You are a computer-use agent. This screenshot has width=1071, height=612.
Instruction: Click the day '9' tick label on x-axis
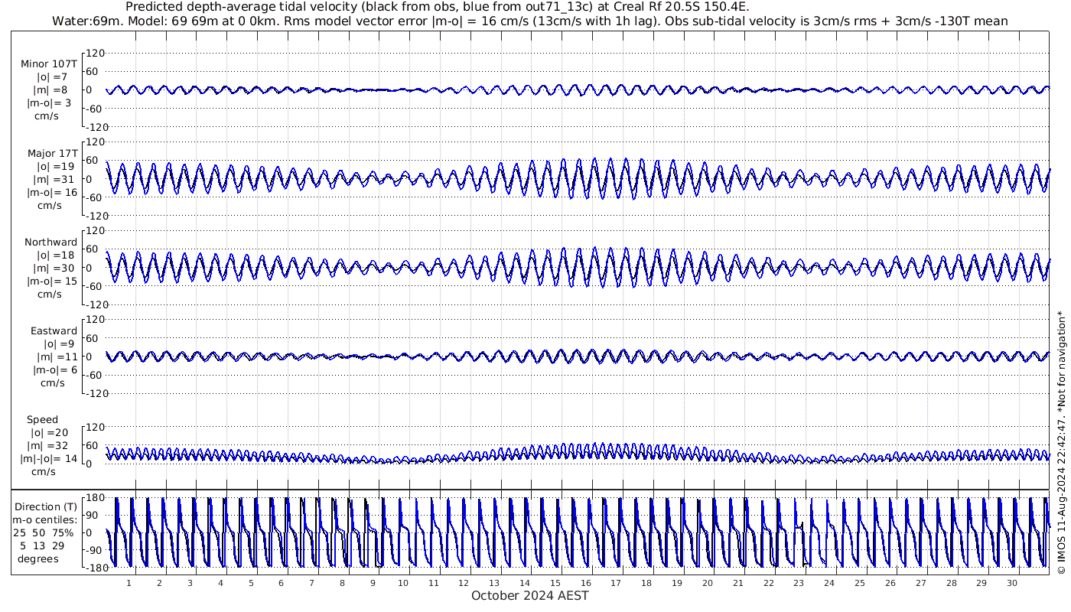click(373, 583)
